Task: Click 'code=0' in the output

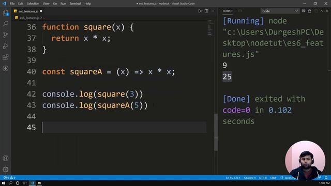Action: click(236, 110)
